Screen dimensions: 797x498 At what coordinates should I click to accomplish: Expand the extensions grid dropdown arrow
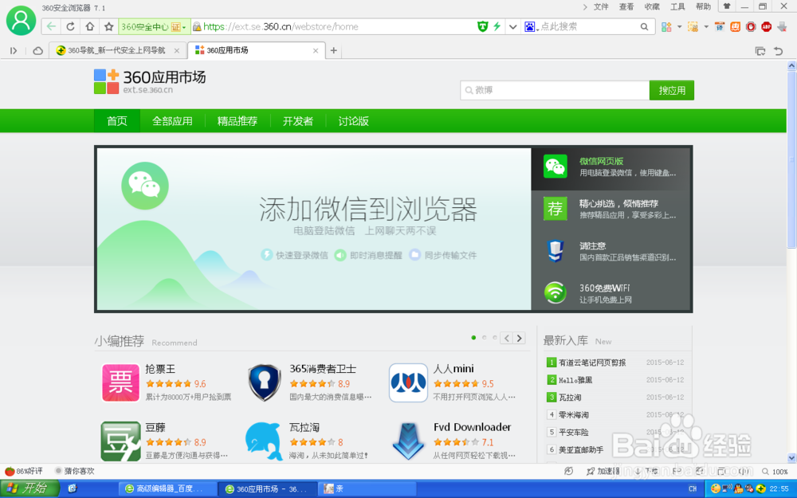point(679,27)
